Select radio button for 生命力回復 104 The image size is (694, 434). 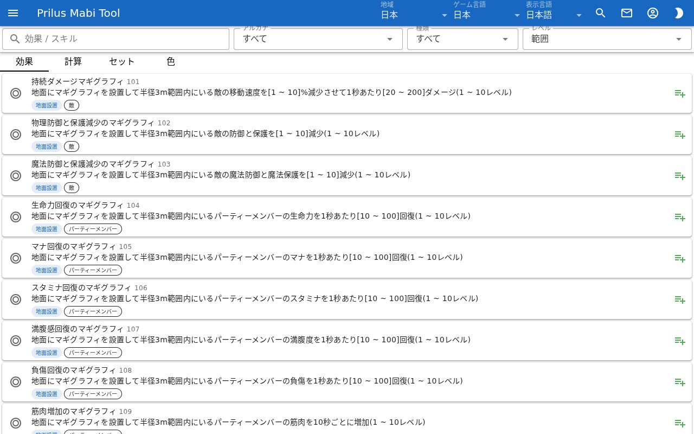click(x=16, y=217)
